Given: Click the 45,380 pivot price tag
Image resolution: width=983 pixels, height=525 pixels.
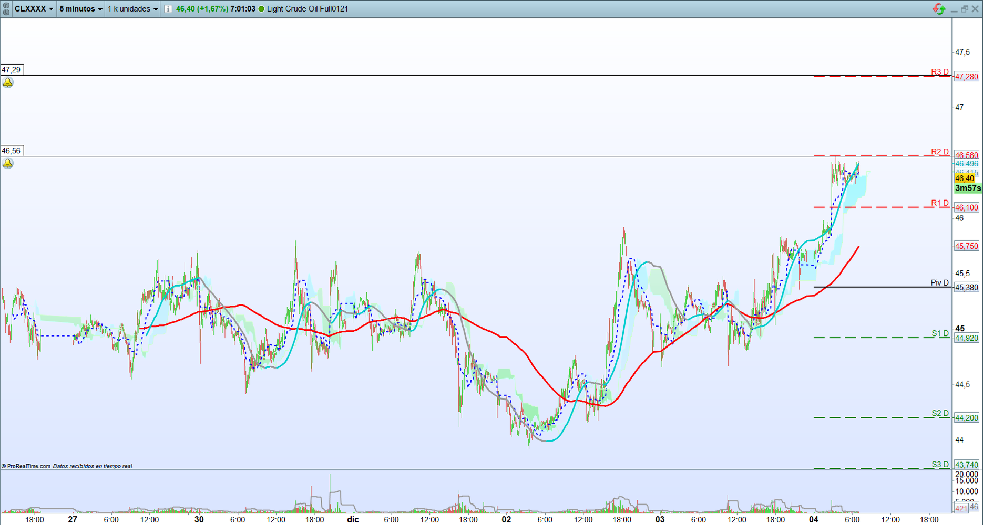Looking at the screenshot, I should point(967,288).
